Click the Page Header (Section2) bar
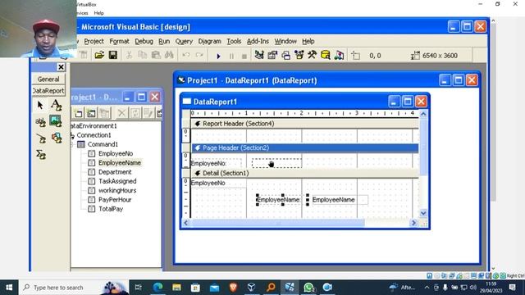Screen dimensions: 525x295 click(x=304, y=147)
